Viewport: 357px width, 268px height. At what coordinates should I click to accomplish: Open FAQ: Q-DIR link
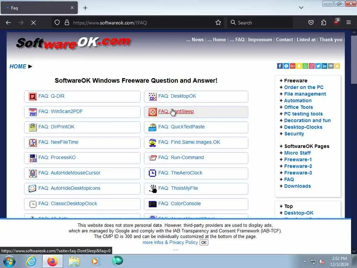tap(52, 96)
